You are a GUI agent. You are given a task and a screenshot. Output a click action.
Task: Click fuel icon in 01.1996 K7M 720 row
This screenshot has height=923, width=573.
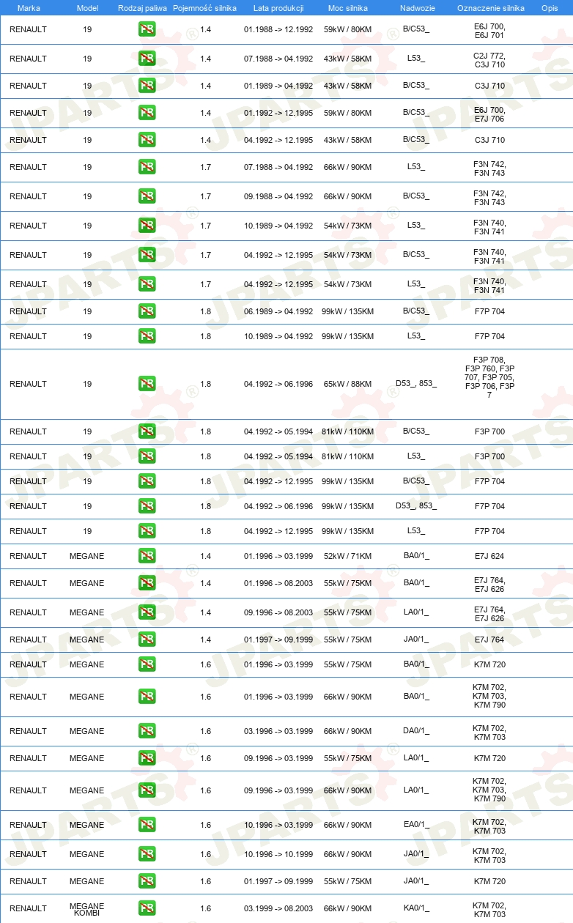click(147, 664)
